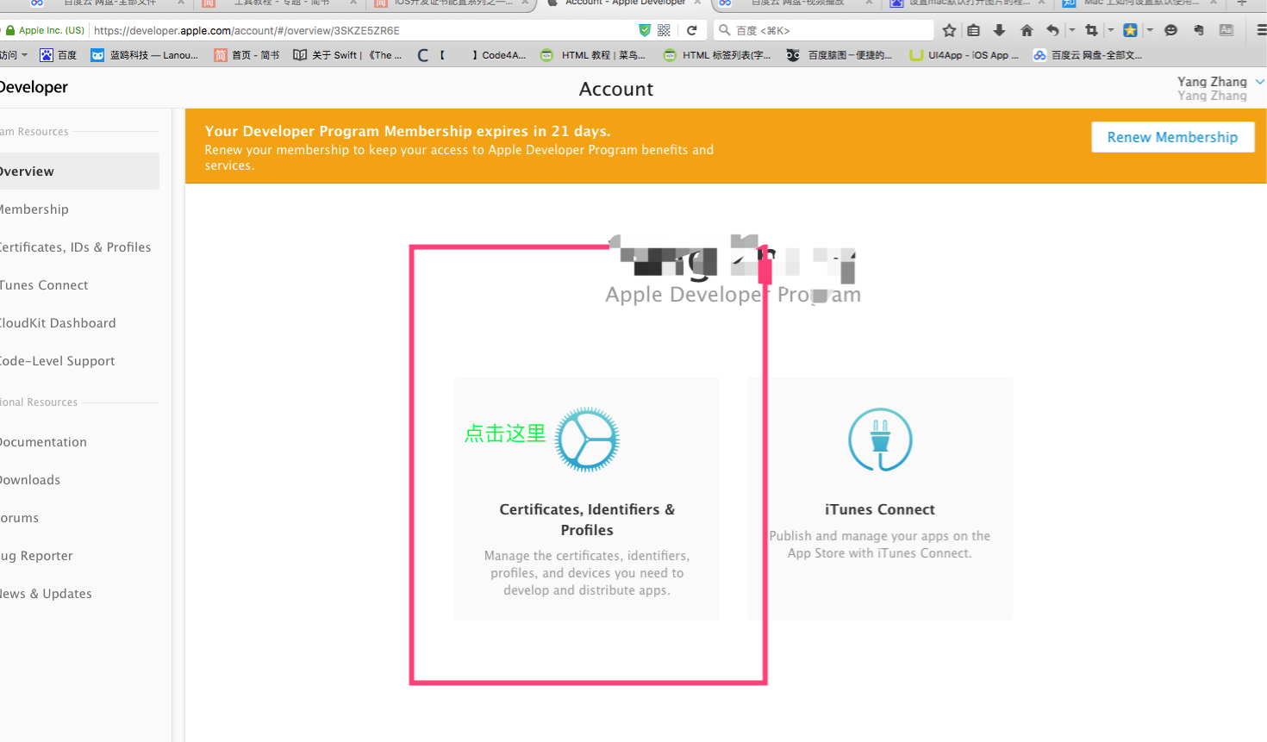Open Code-Level Support in the sidebar
The width and height of the screenshot is (1267, 742).
pyautogui.click(x=58, y=361)
